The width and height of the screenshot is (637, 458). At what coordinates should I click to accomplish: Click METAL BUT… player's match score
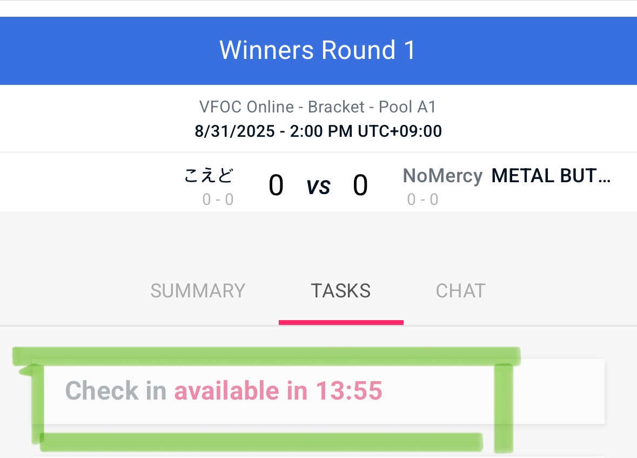(360, 185)
